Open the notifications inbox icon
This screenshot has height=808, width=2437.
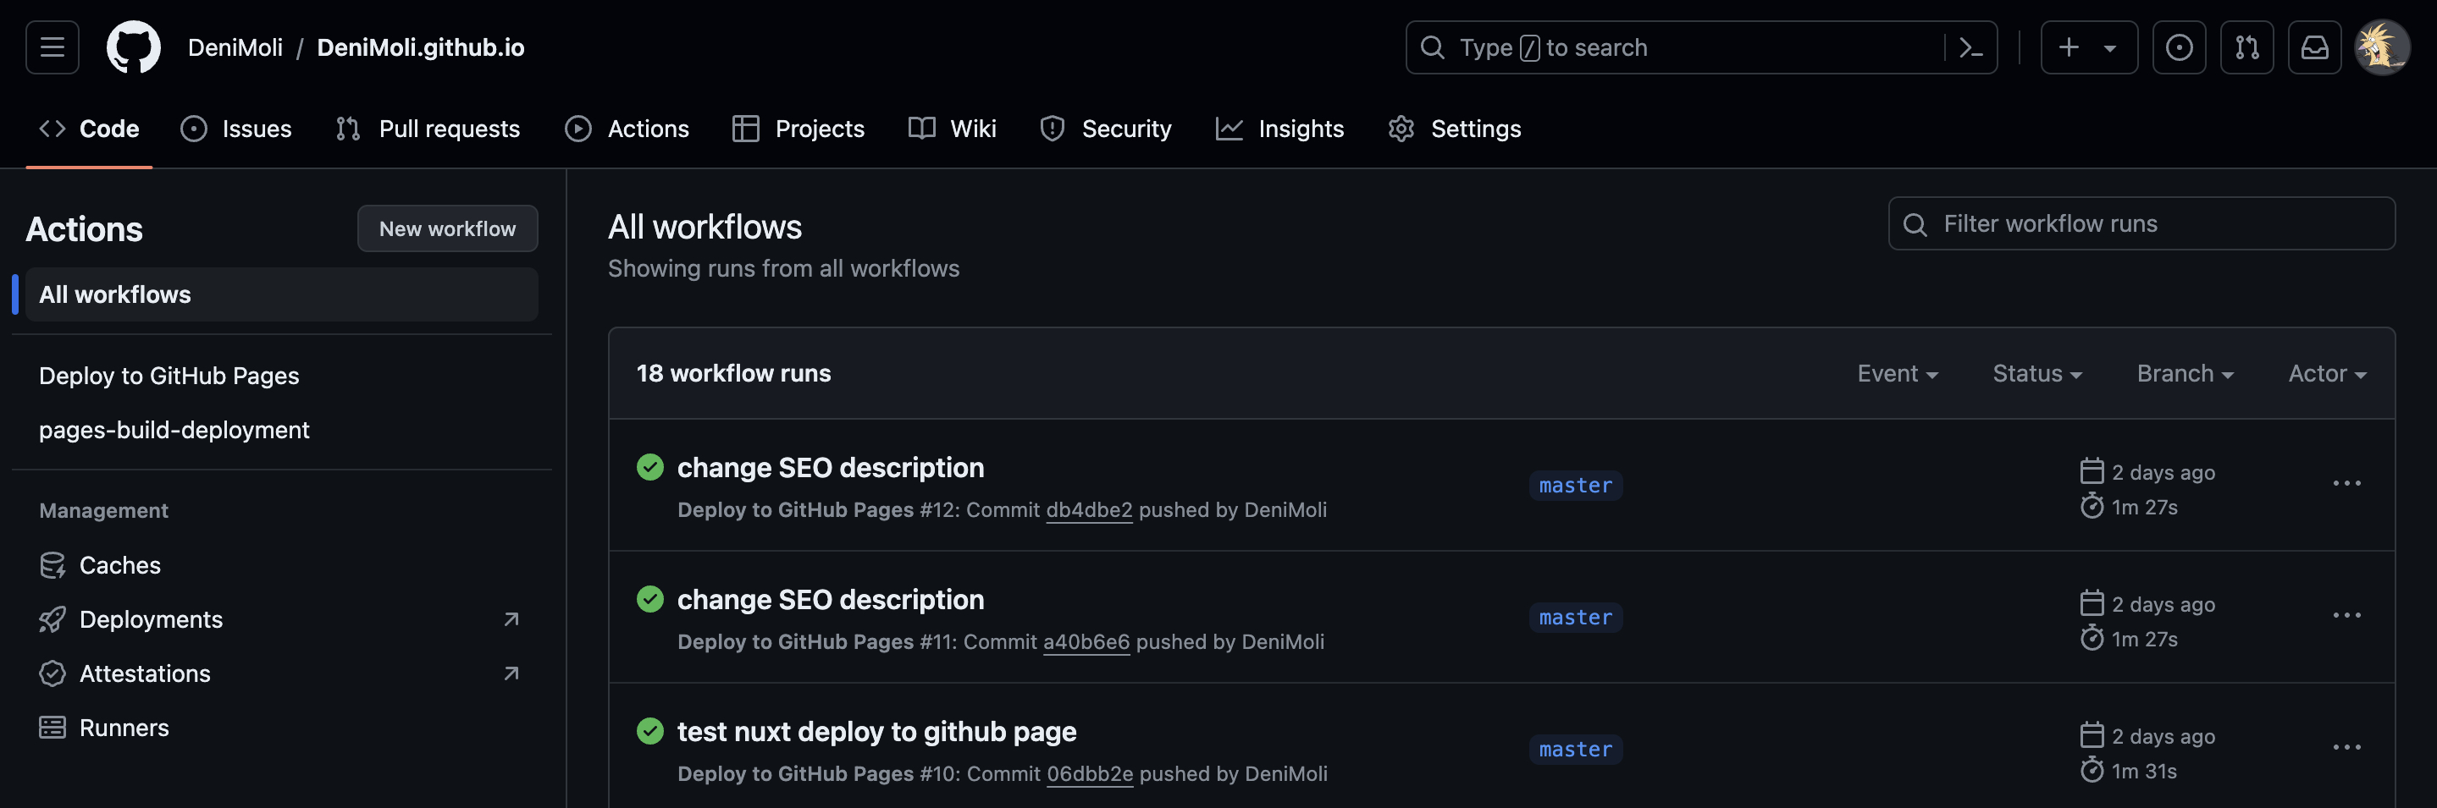2314,47
